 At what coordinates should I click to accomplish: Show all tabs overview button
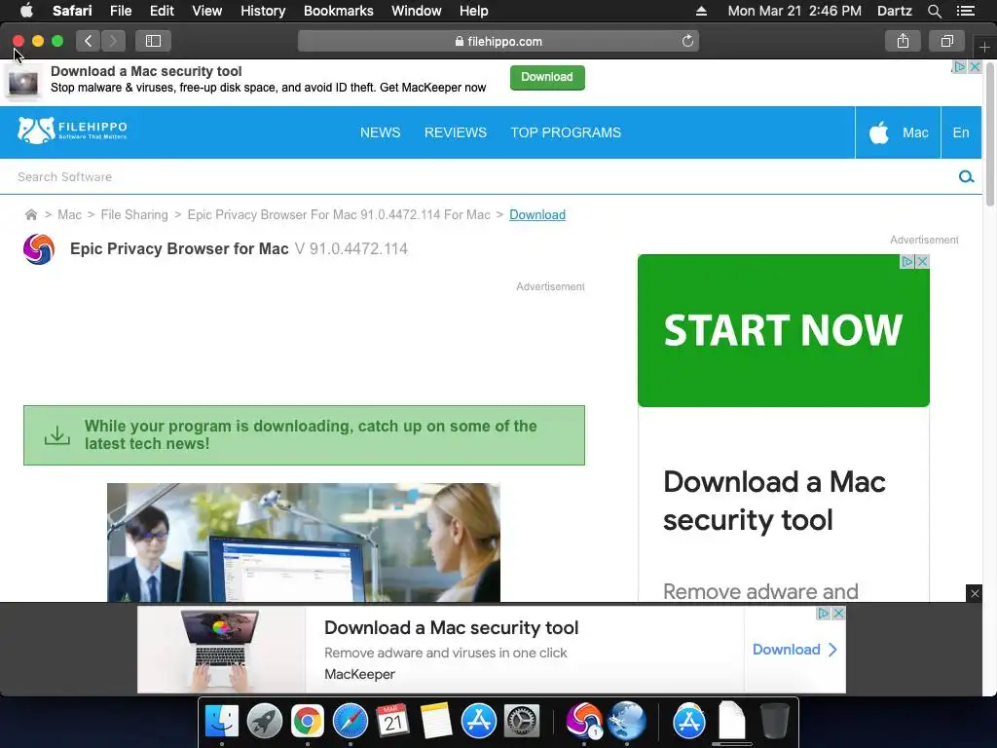pos(946,41)
